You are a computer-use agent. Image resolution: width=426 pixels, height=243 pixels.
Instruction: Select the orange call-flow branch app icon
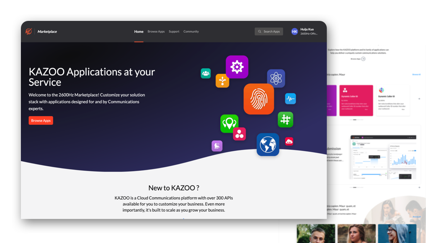(x=222, y=81)
